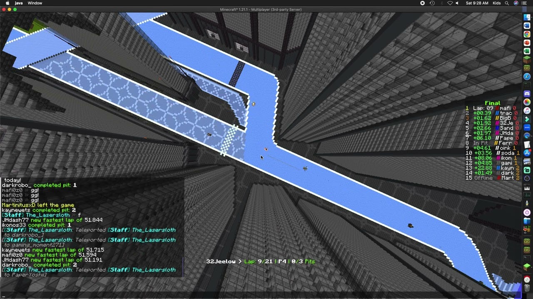Click chat line 'MartinitusxD left the game'
This screenshot has height=299, width=533.
pos(38,205)
